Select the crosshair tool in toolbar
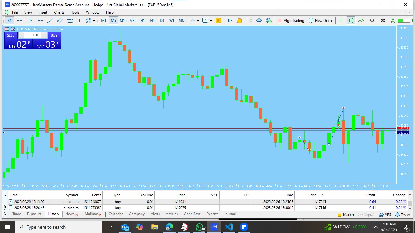The image size is (415, 233). click(x=19, y=21)
